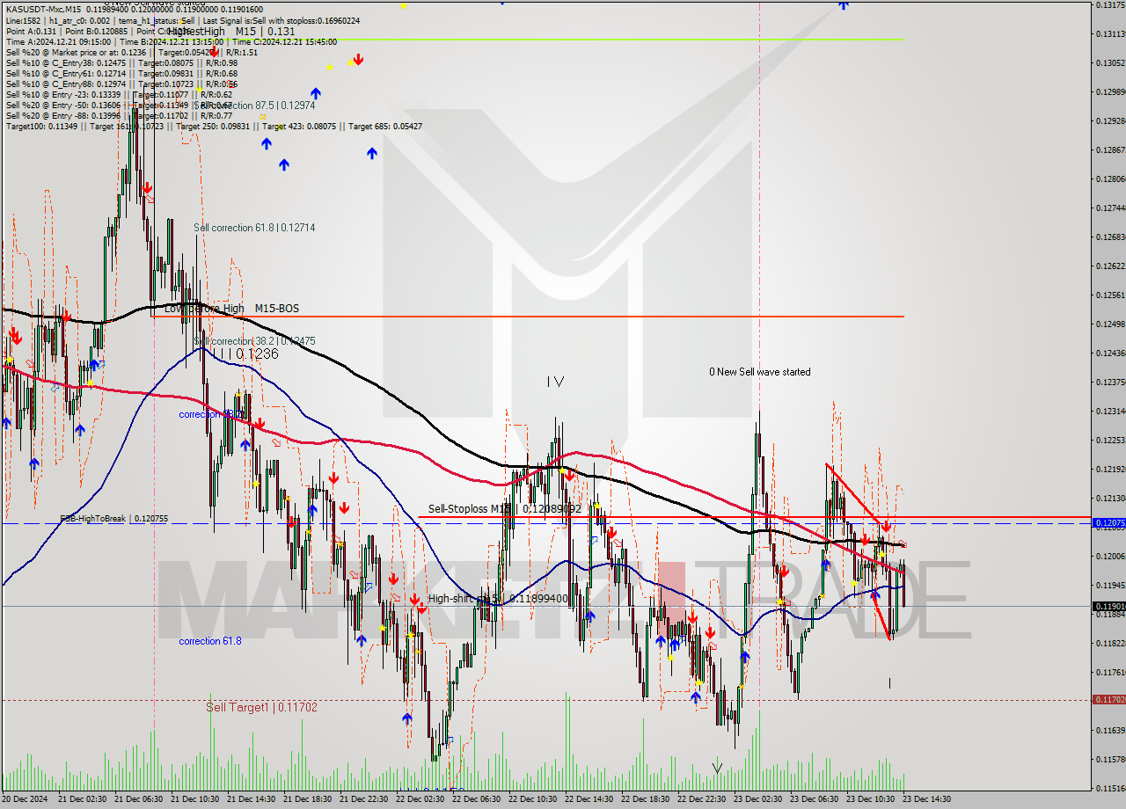
Task: Click the 'Sell correction 61.8 | 0.12714' label
Action: [x=254, y=228]
